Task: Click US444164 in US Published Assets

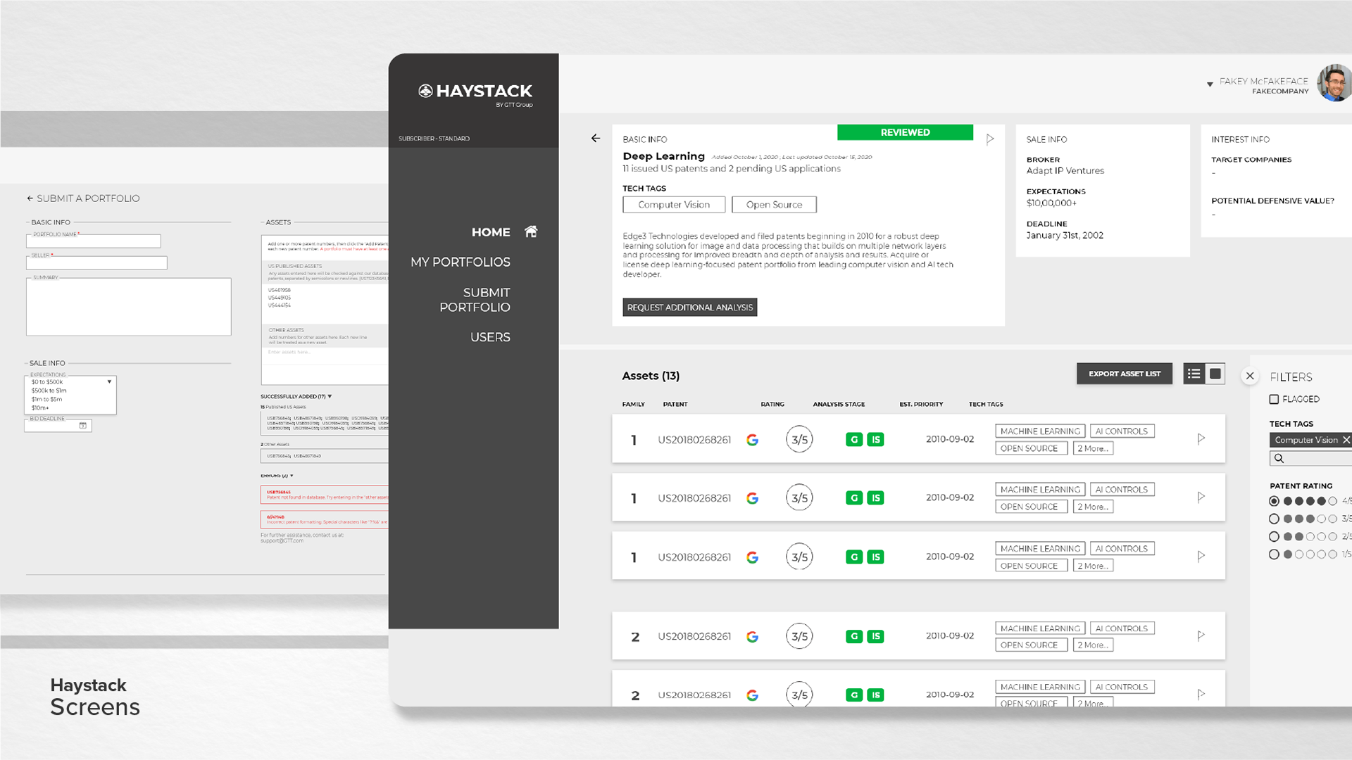Action: point(279,305)
